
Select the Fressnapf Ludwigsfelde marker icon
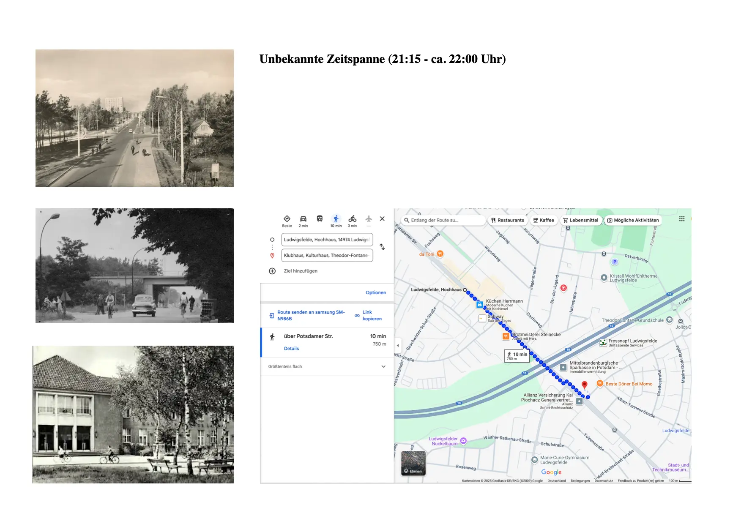coord(603,343)
